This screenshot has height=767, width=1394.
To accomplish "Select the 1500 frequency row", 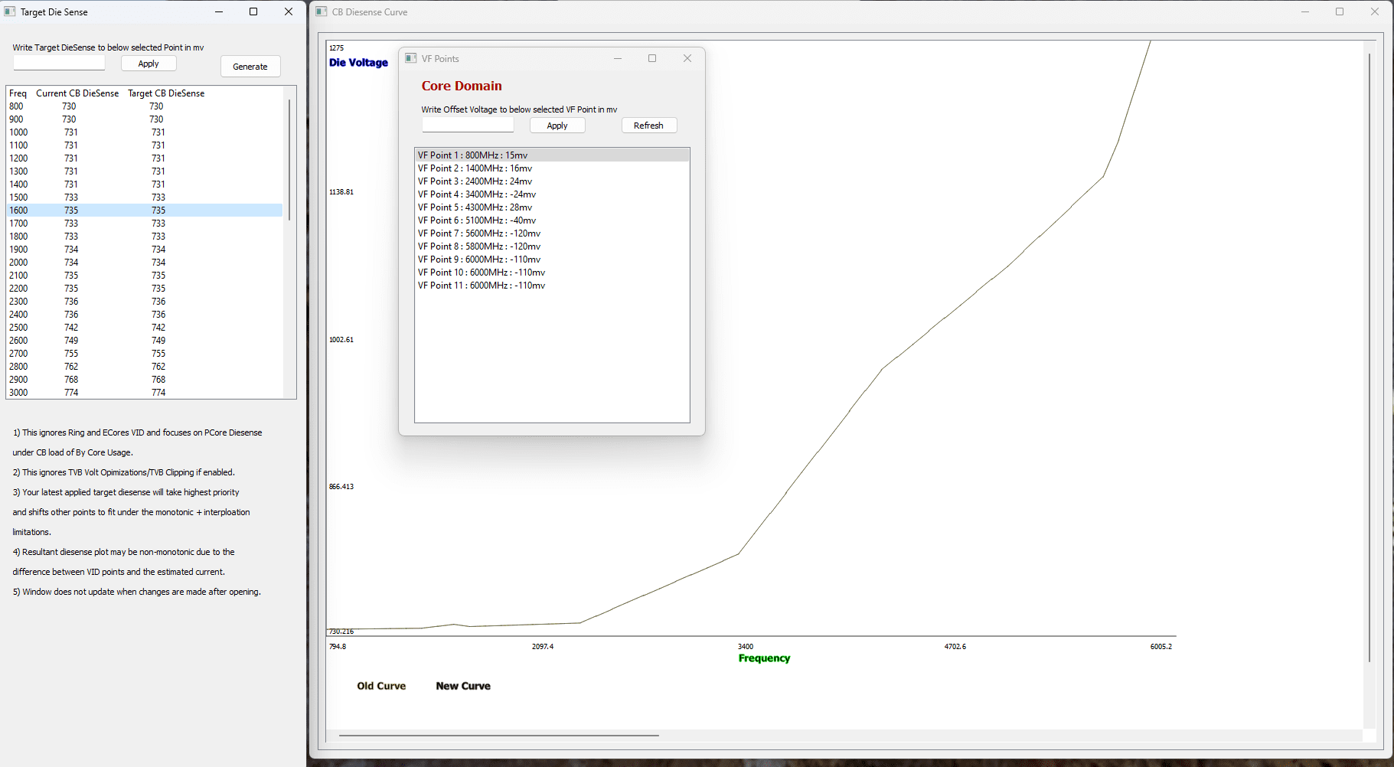I will pos(145,197).
